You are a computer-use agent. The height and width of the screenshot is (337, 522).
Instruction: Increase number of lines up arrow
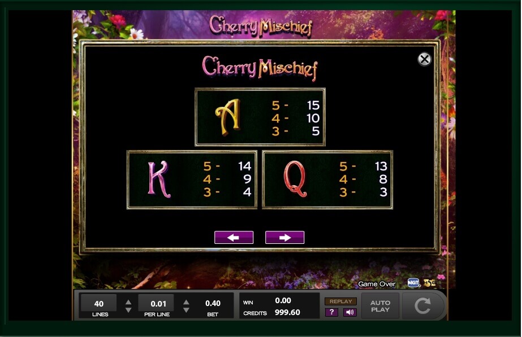click(x=128, y=302)
